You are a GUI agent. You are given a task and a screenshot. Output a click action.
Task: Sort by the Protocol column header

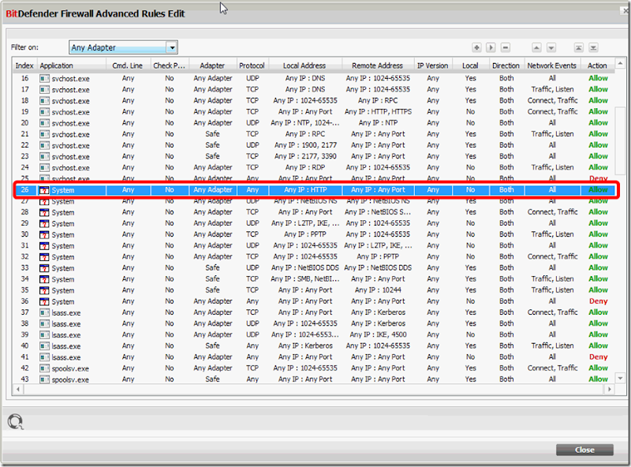[252, 65]
